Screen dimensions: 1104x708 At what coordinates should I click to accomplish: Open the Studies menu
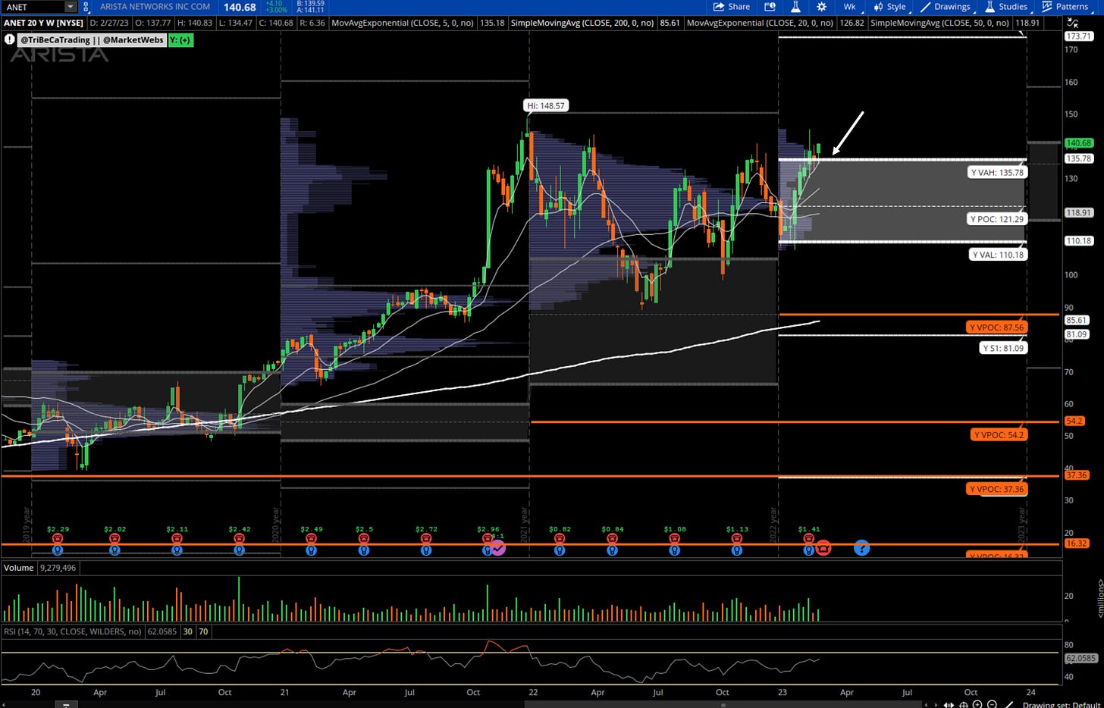point(1006,7)
